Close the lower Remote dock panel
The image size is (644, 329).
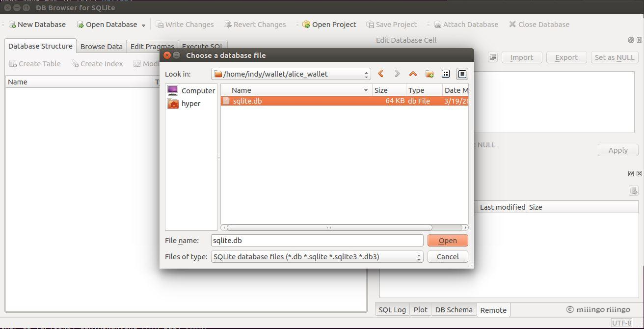click(639, 174)
